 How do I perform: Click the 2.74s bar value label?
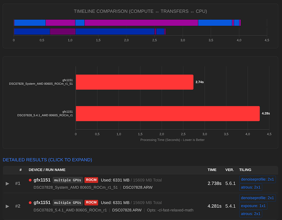tap(199, 82)
